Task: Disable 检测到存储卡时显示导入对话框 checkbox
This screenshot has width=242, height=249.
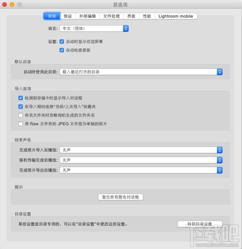Action: (21, 98)
